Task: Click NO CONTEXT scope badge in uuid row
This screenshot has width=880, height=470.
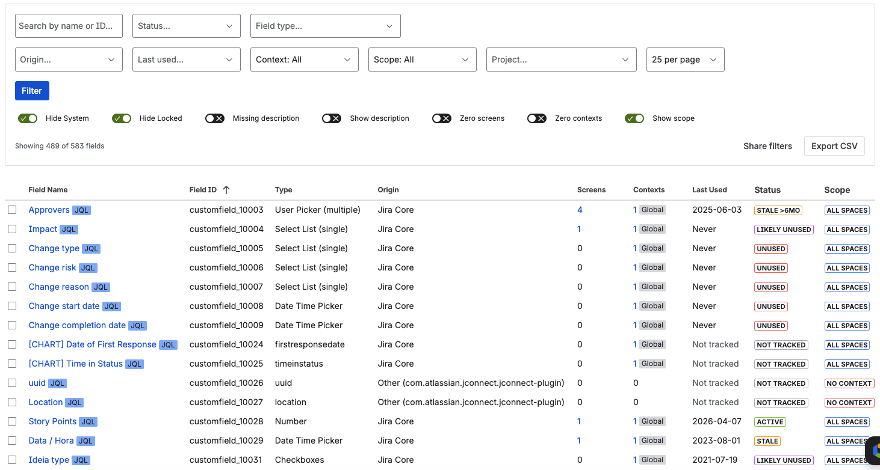Action: (849, 383)
